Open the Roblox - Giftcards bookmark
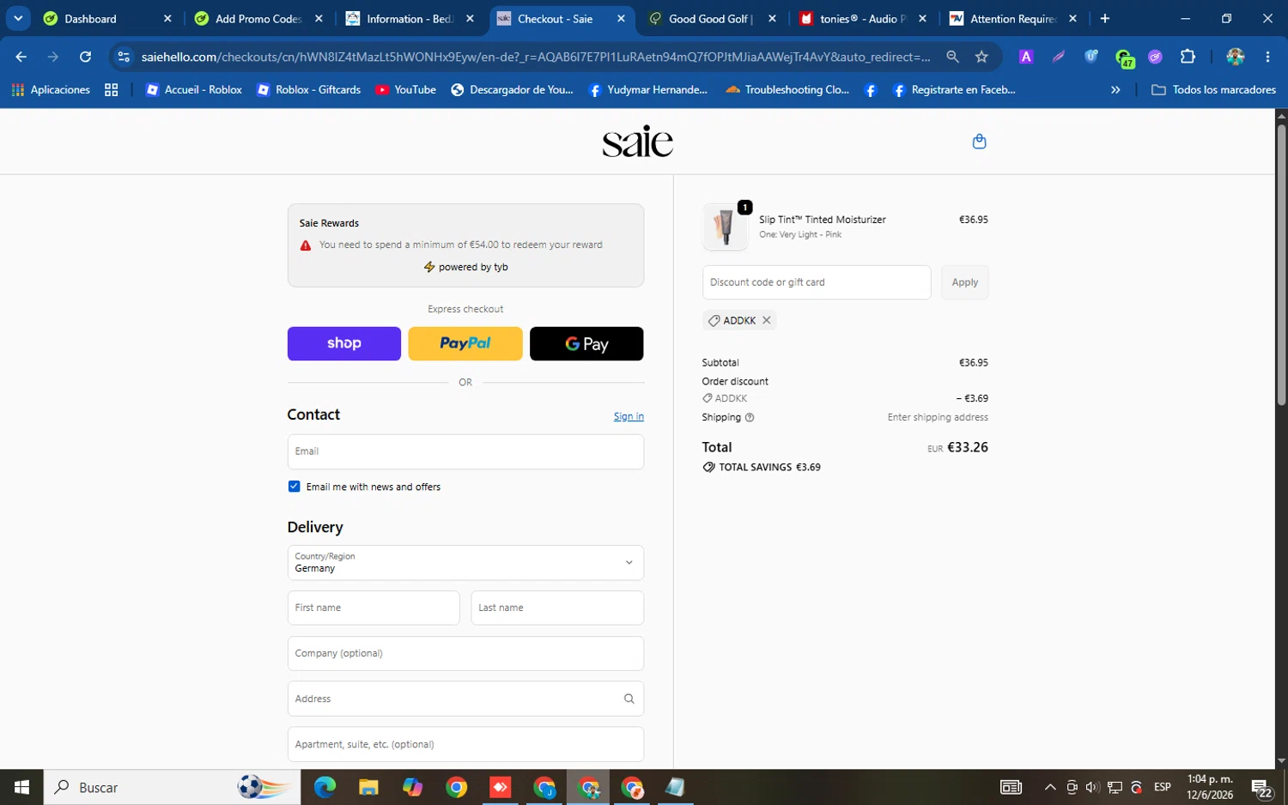The height and width of the screenshot is (805, 1288). 309,89
